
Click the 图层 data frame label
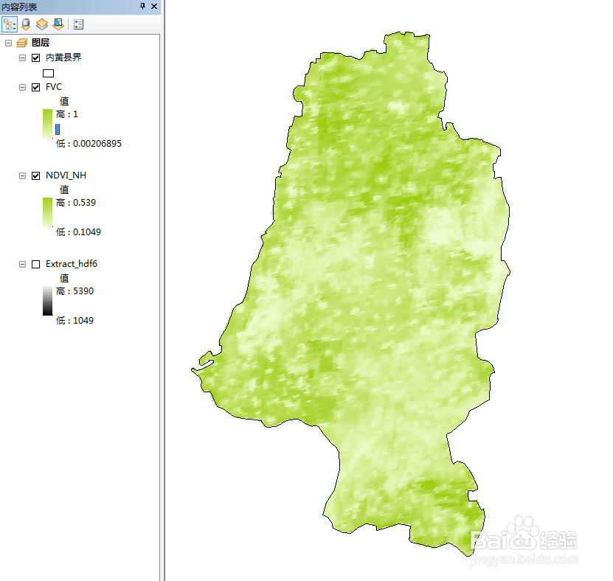[41, 43]
